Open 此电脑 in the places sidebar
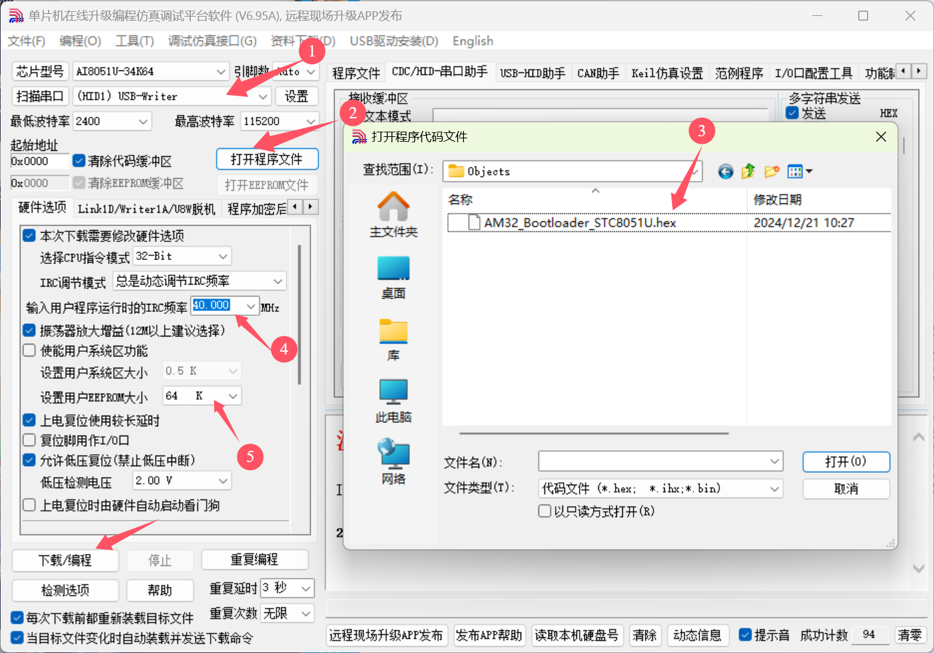The image size is (934, 653). [394, 402]
